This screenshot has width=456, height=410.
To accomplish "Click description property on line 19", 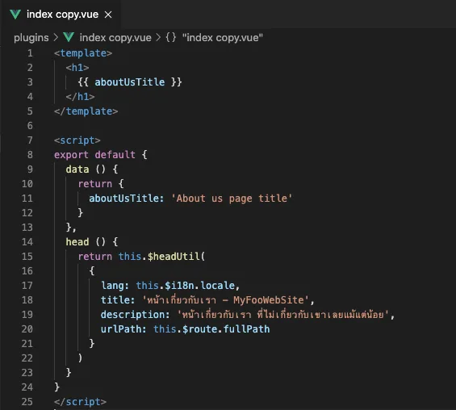I will click(136, 315).
